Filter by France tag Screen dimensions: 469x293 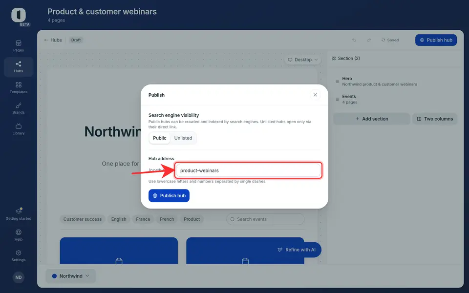point(143,219)
